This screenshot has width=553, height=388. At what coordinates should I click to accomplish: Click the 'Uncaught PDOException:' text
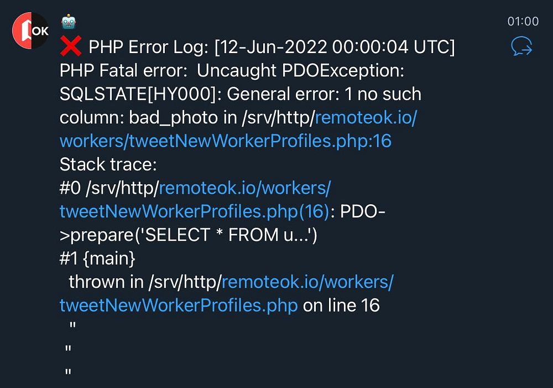click(300, 70)
